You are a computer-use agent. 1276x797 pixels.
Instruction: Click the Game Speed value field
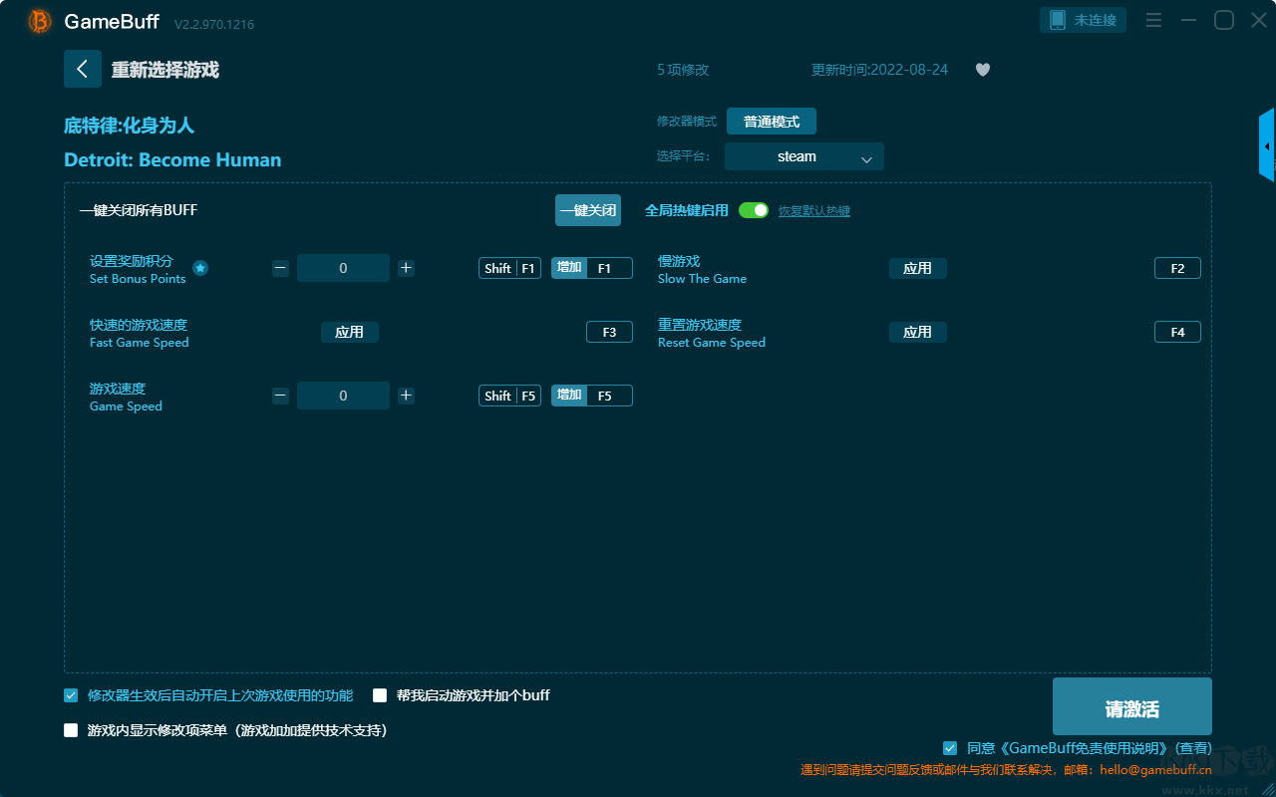343,396
